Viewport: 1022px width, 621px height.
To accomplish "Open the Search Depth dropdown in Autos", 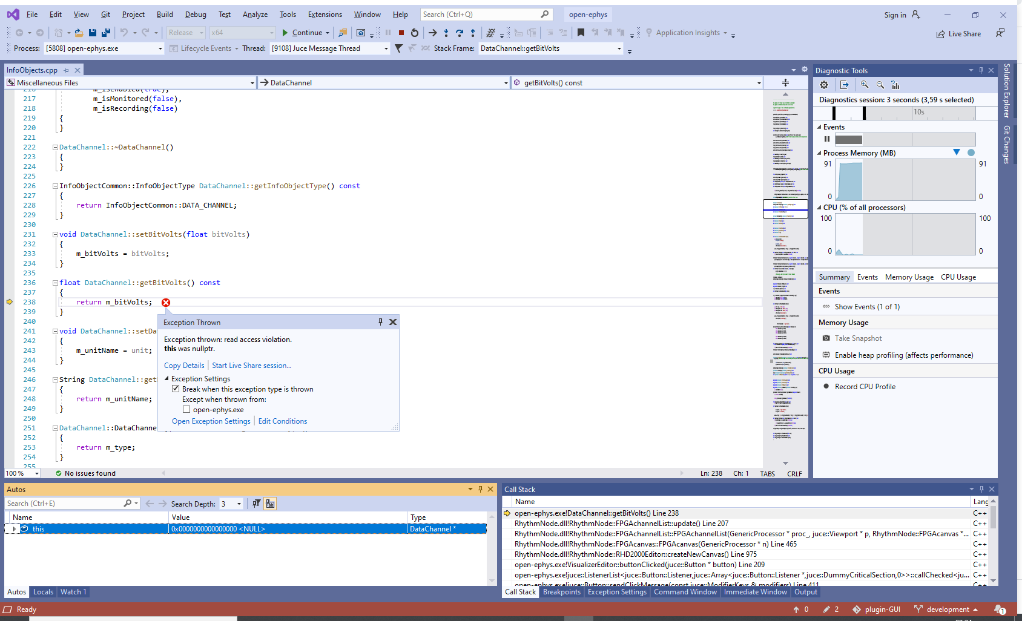I will point(238,503).
